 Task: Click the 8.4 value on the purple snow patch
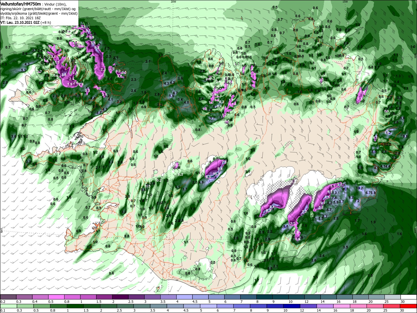[220, 168]
